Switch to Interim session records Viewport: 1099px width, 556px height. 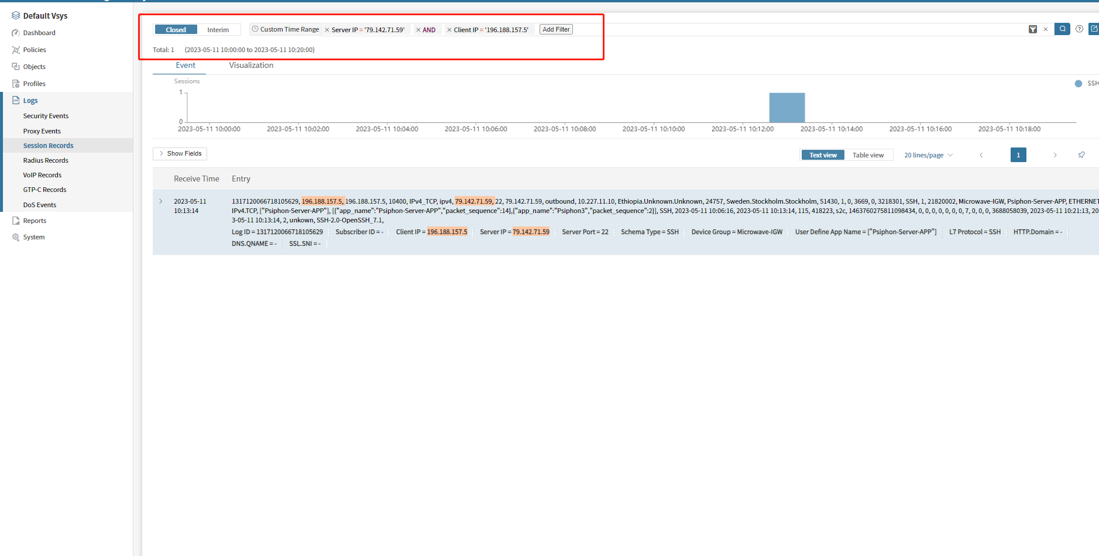coord(218,30)
